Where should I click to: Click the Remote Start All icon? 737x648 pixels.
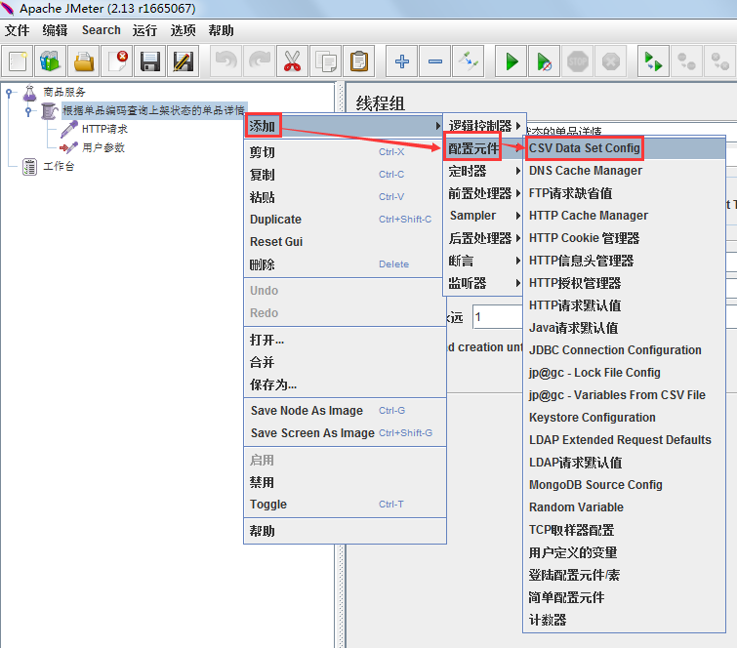[652, 61]
